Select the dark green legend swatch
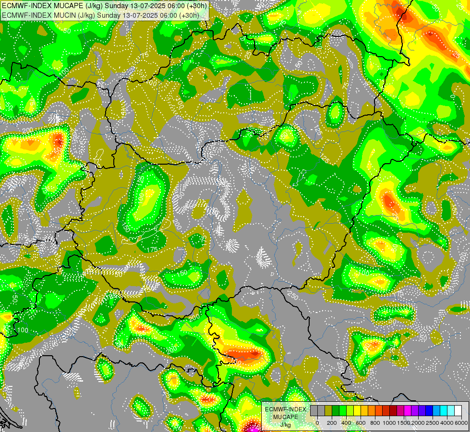470x432 pixels. [x=336, y=410]
